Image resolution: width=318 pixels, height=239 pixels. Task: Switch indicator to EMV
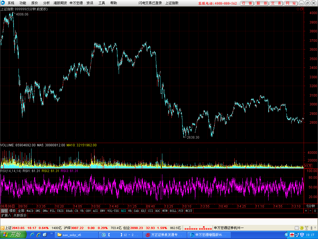(x=103, y=211)
